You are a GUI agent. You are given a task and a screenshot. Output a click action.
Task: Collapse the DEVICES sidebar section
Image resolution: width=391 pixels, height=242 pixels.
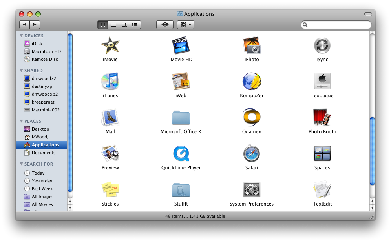[x=22, y=36]
